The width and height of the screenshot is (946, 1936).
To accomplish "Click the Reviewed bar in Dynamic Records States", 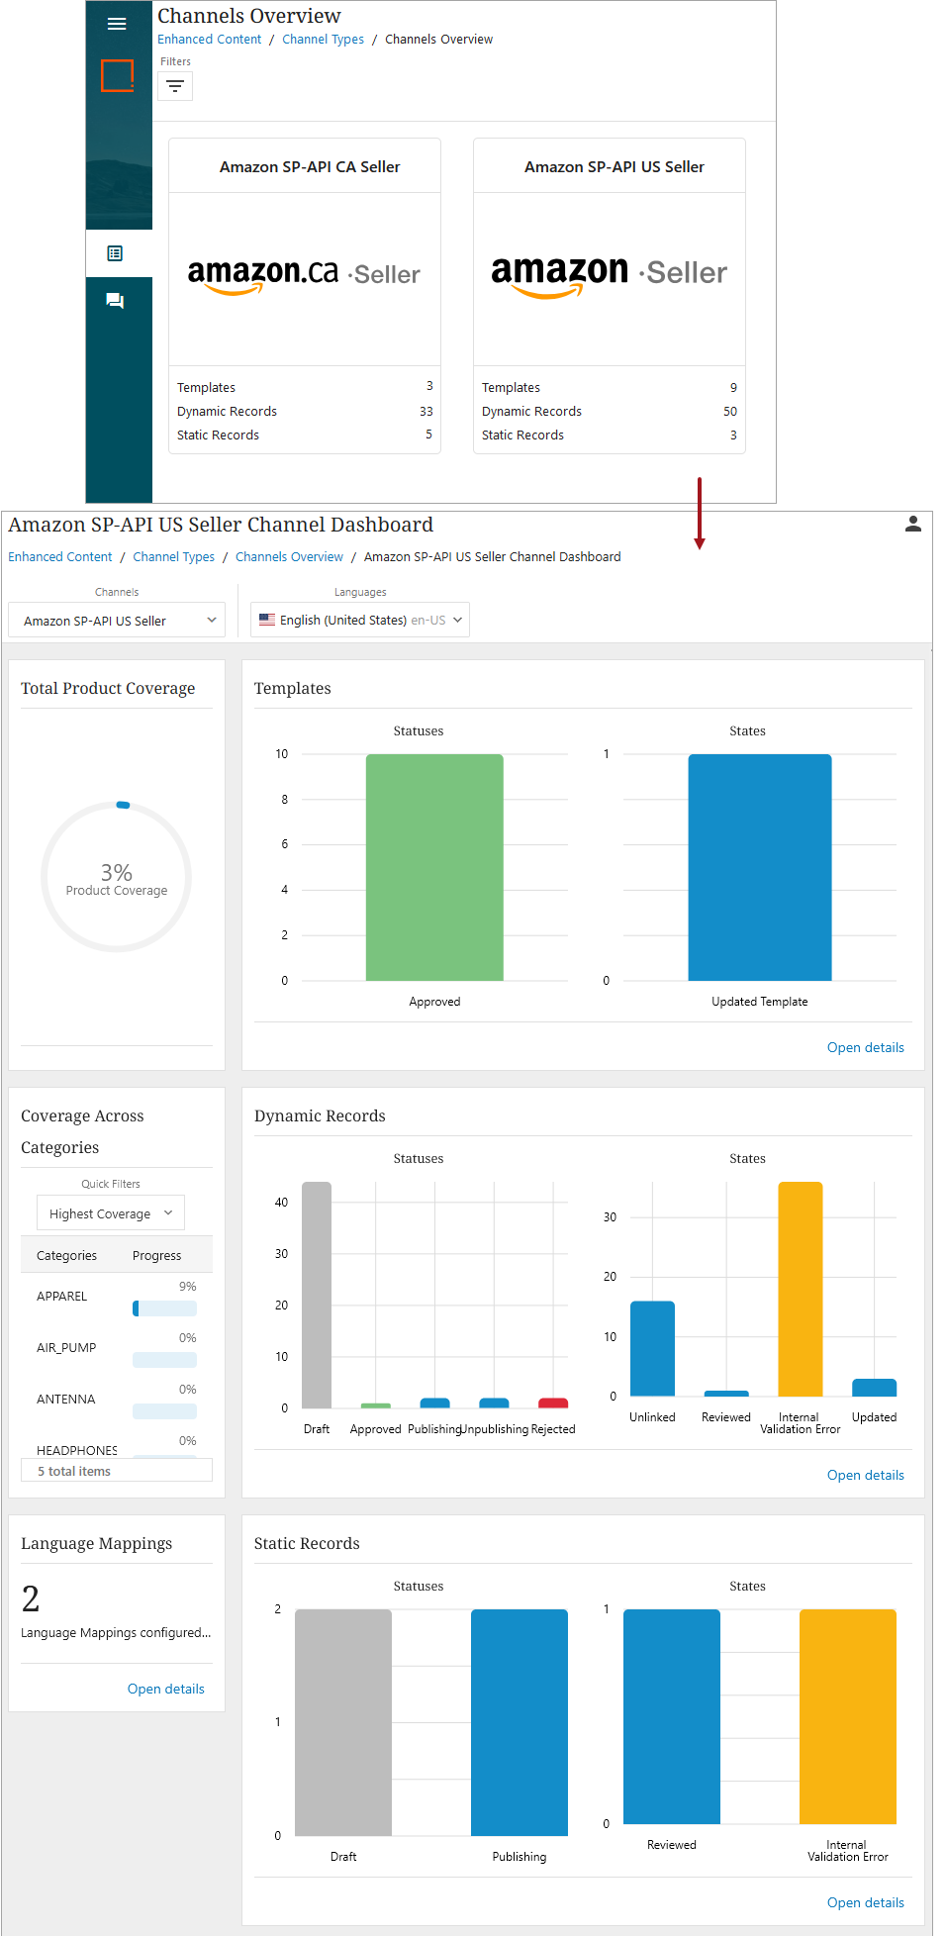I will [x=726, y=1394].
